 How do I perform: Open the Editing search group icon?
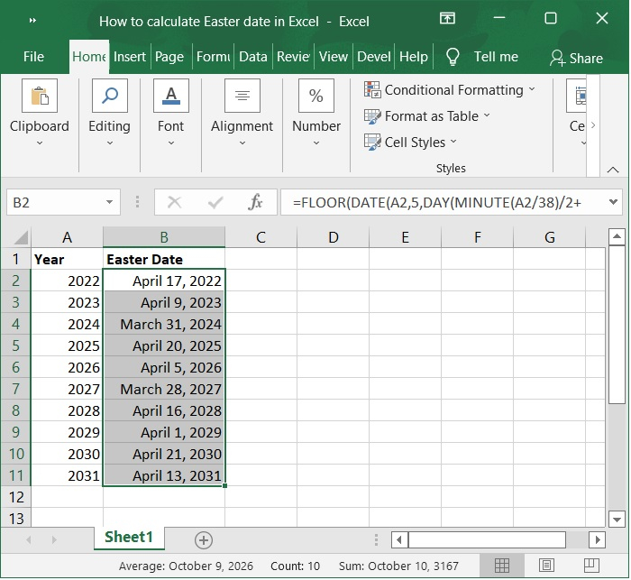[x=109, y=96]
